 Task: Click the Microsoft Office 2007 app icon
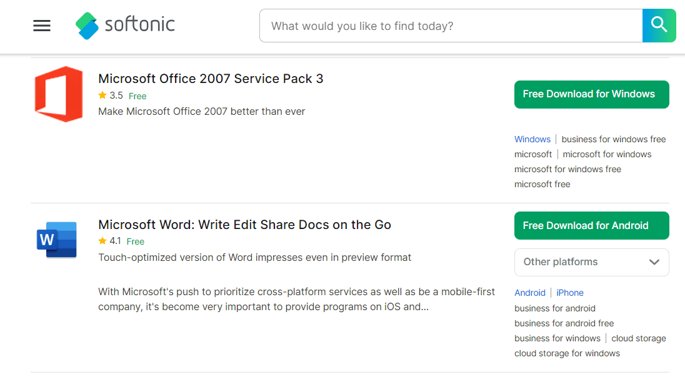pos(59,94)
